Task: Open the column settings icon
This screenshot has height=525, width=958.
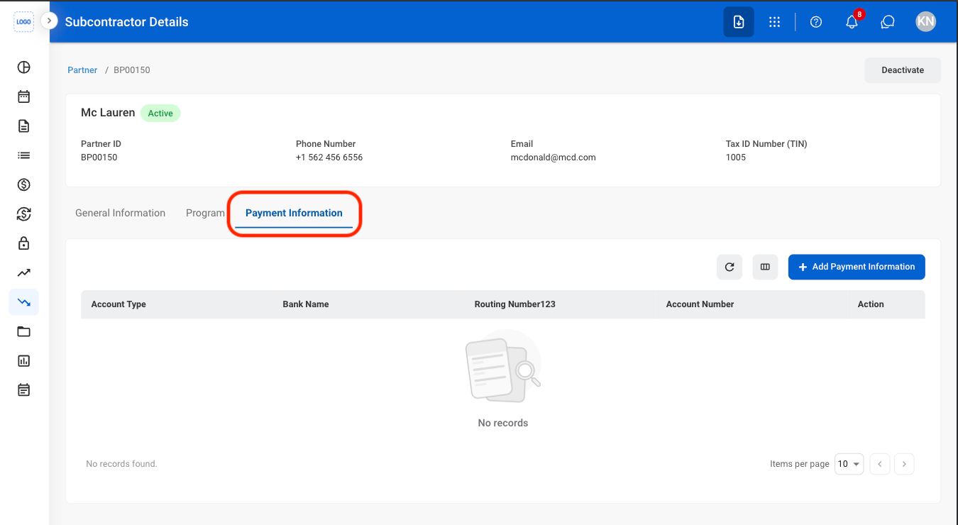Action: pos(765,267)
